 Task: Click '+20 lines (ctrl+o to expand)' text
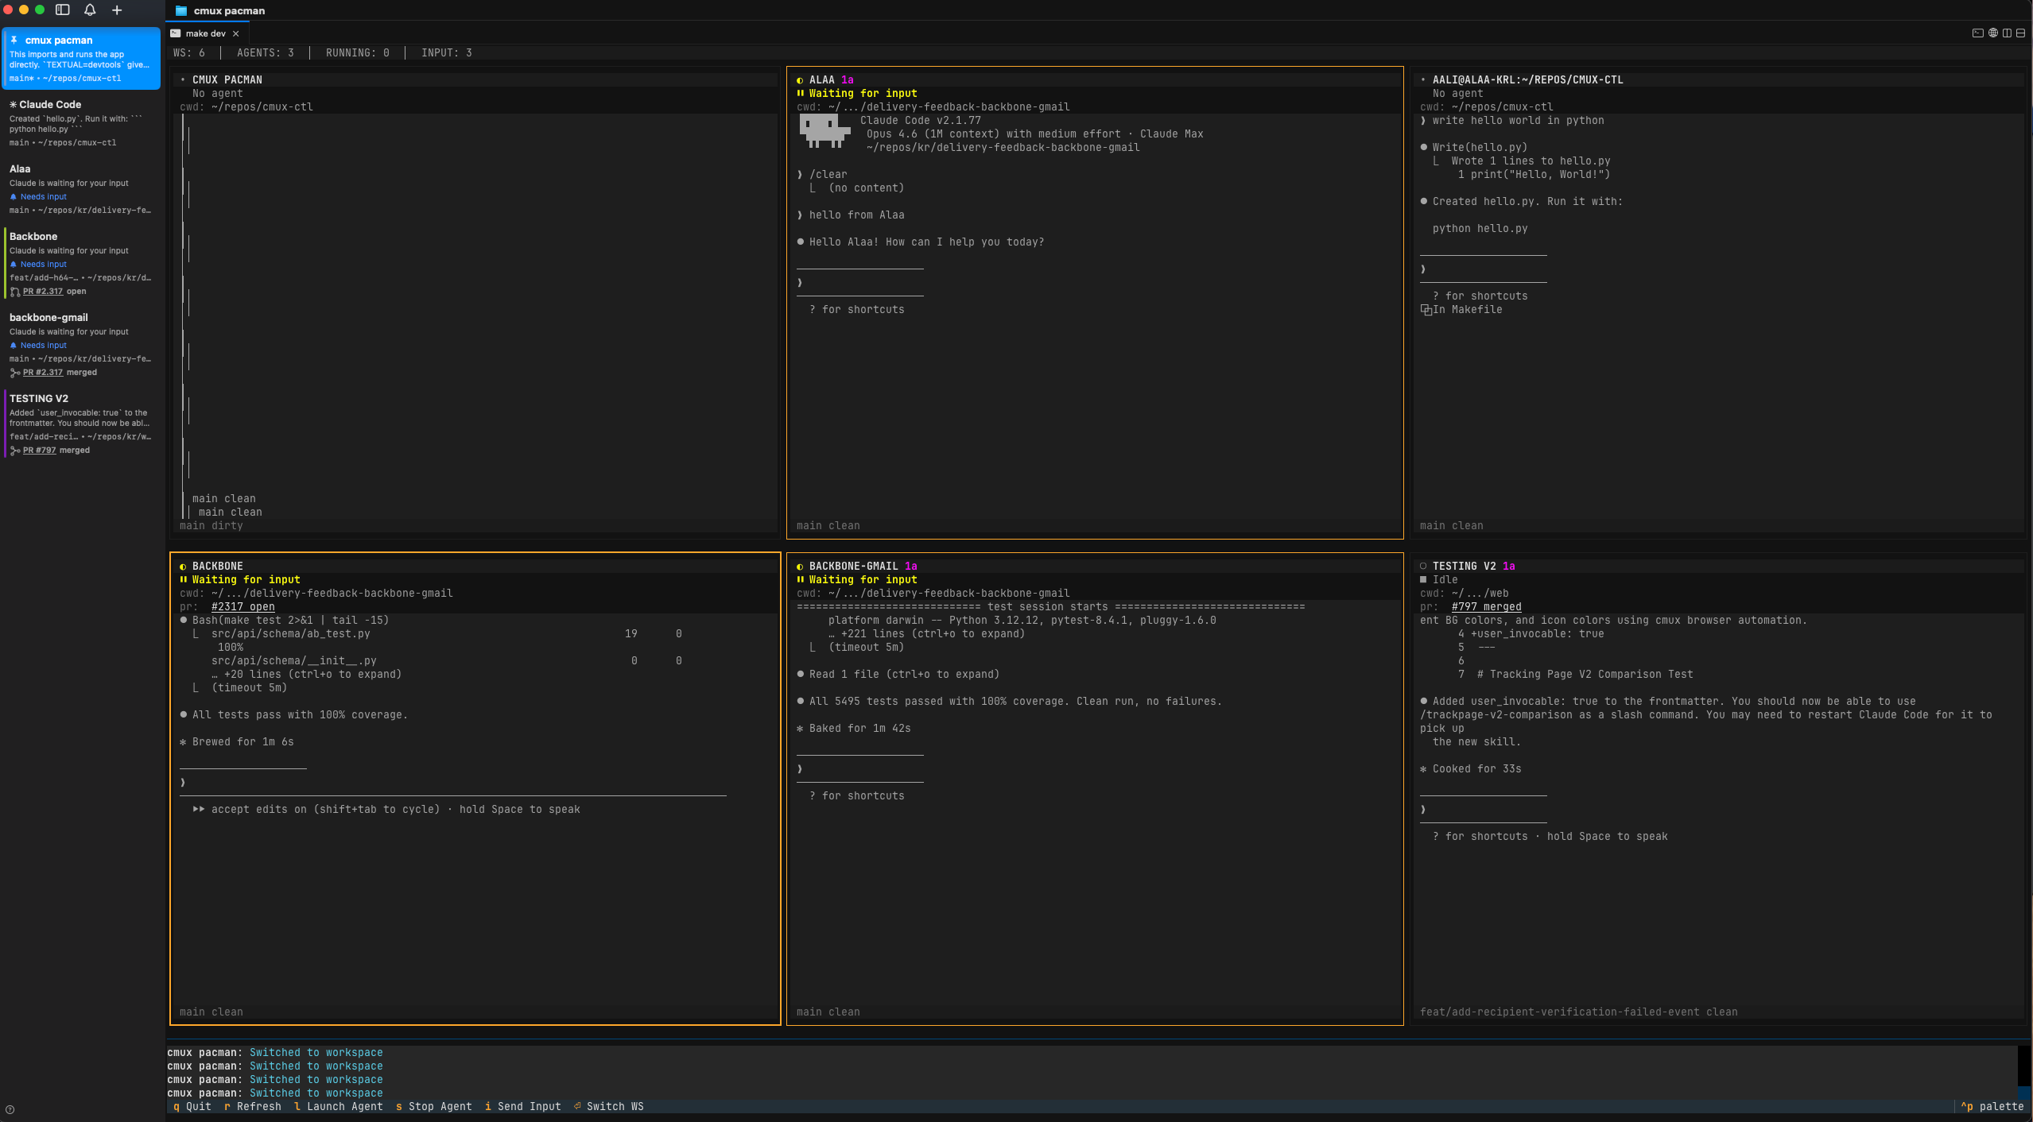312,675
